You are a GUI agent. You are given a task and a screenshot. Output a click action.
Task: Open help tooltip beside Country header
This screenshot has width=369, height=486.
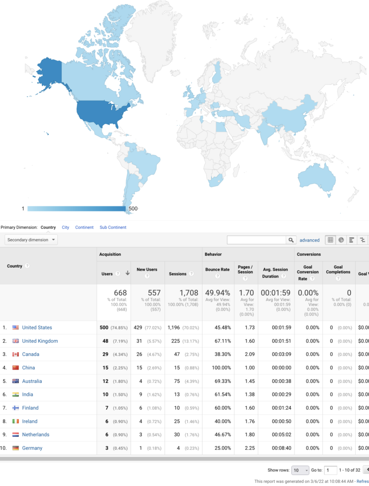[27, 266]
